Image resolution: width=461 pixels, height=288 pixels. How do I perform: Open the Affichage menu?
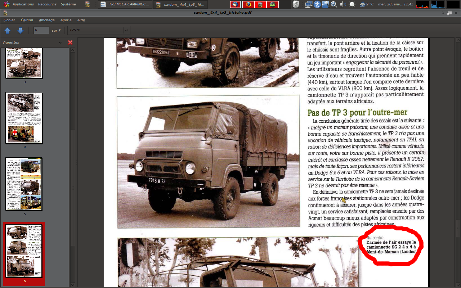(x=47, y=20)
